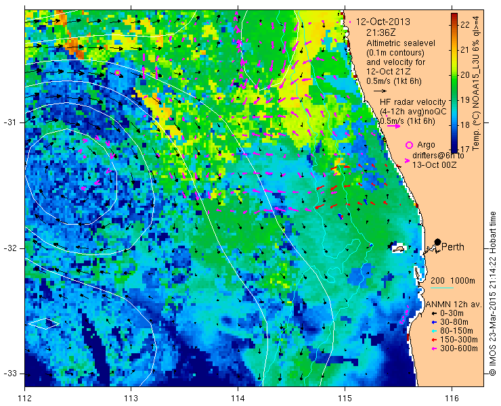501x406 pixels.
Task: Click the longitude axis label 116
Action: [x=452, y=398]
